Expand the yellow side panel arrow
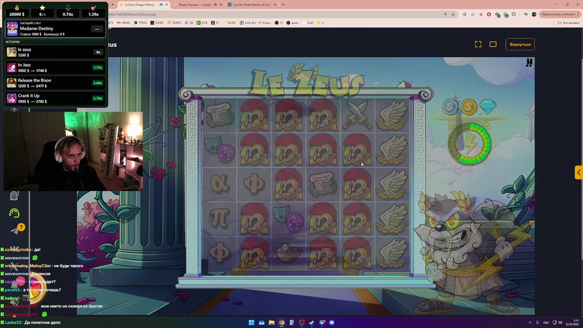This screenshot has height=328, width=583. pyautogui.click(x=578, y=172)
